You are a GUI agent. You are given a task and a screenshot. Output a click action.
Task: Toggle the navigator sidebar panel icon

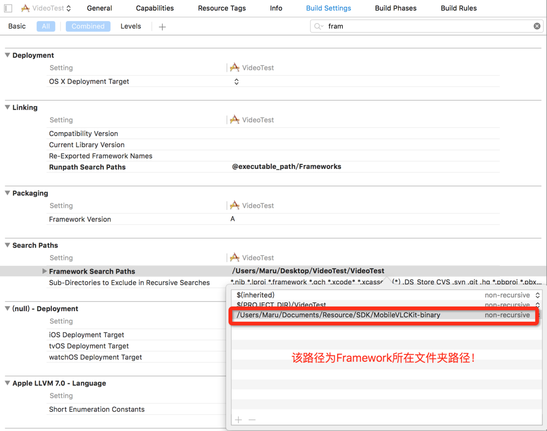[x=8, y=8]
